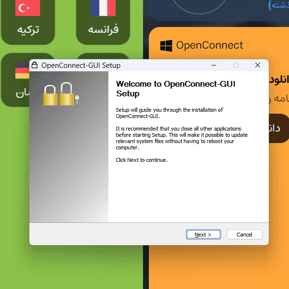Select the partially hidden Germany flag
Image resolution: width=289 pixels, height=289 pixels.
[x=22, y=71]
